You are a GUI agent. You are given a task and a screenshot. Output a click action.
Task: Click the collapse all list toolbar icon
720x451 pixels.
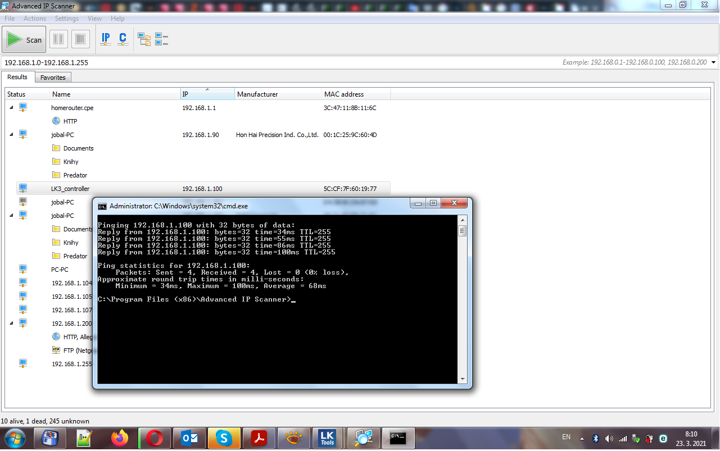[x=162, y=39]
